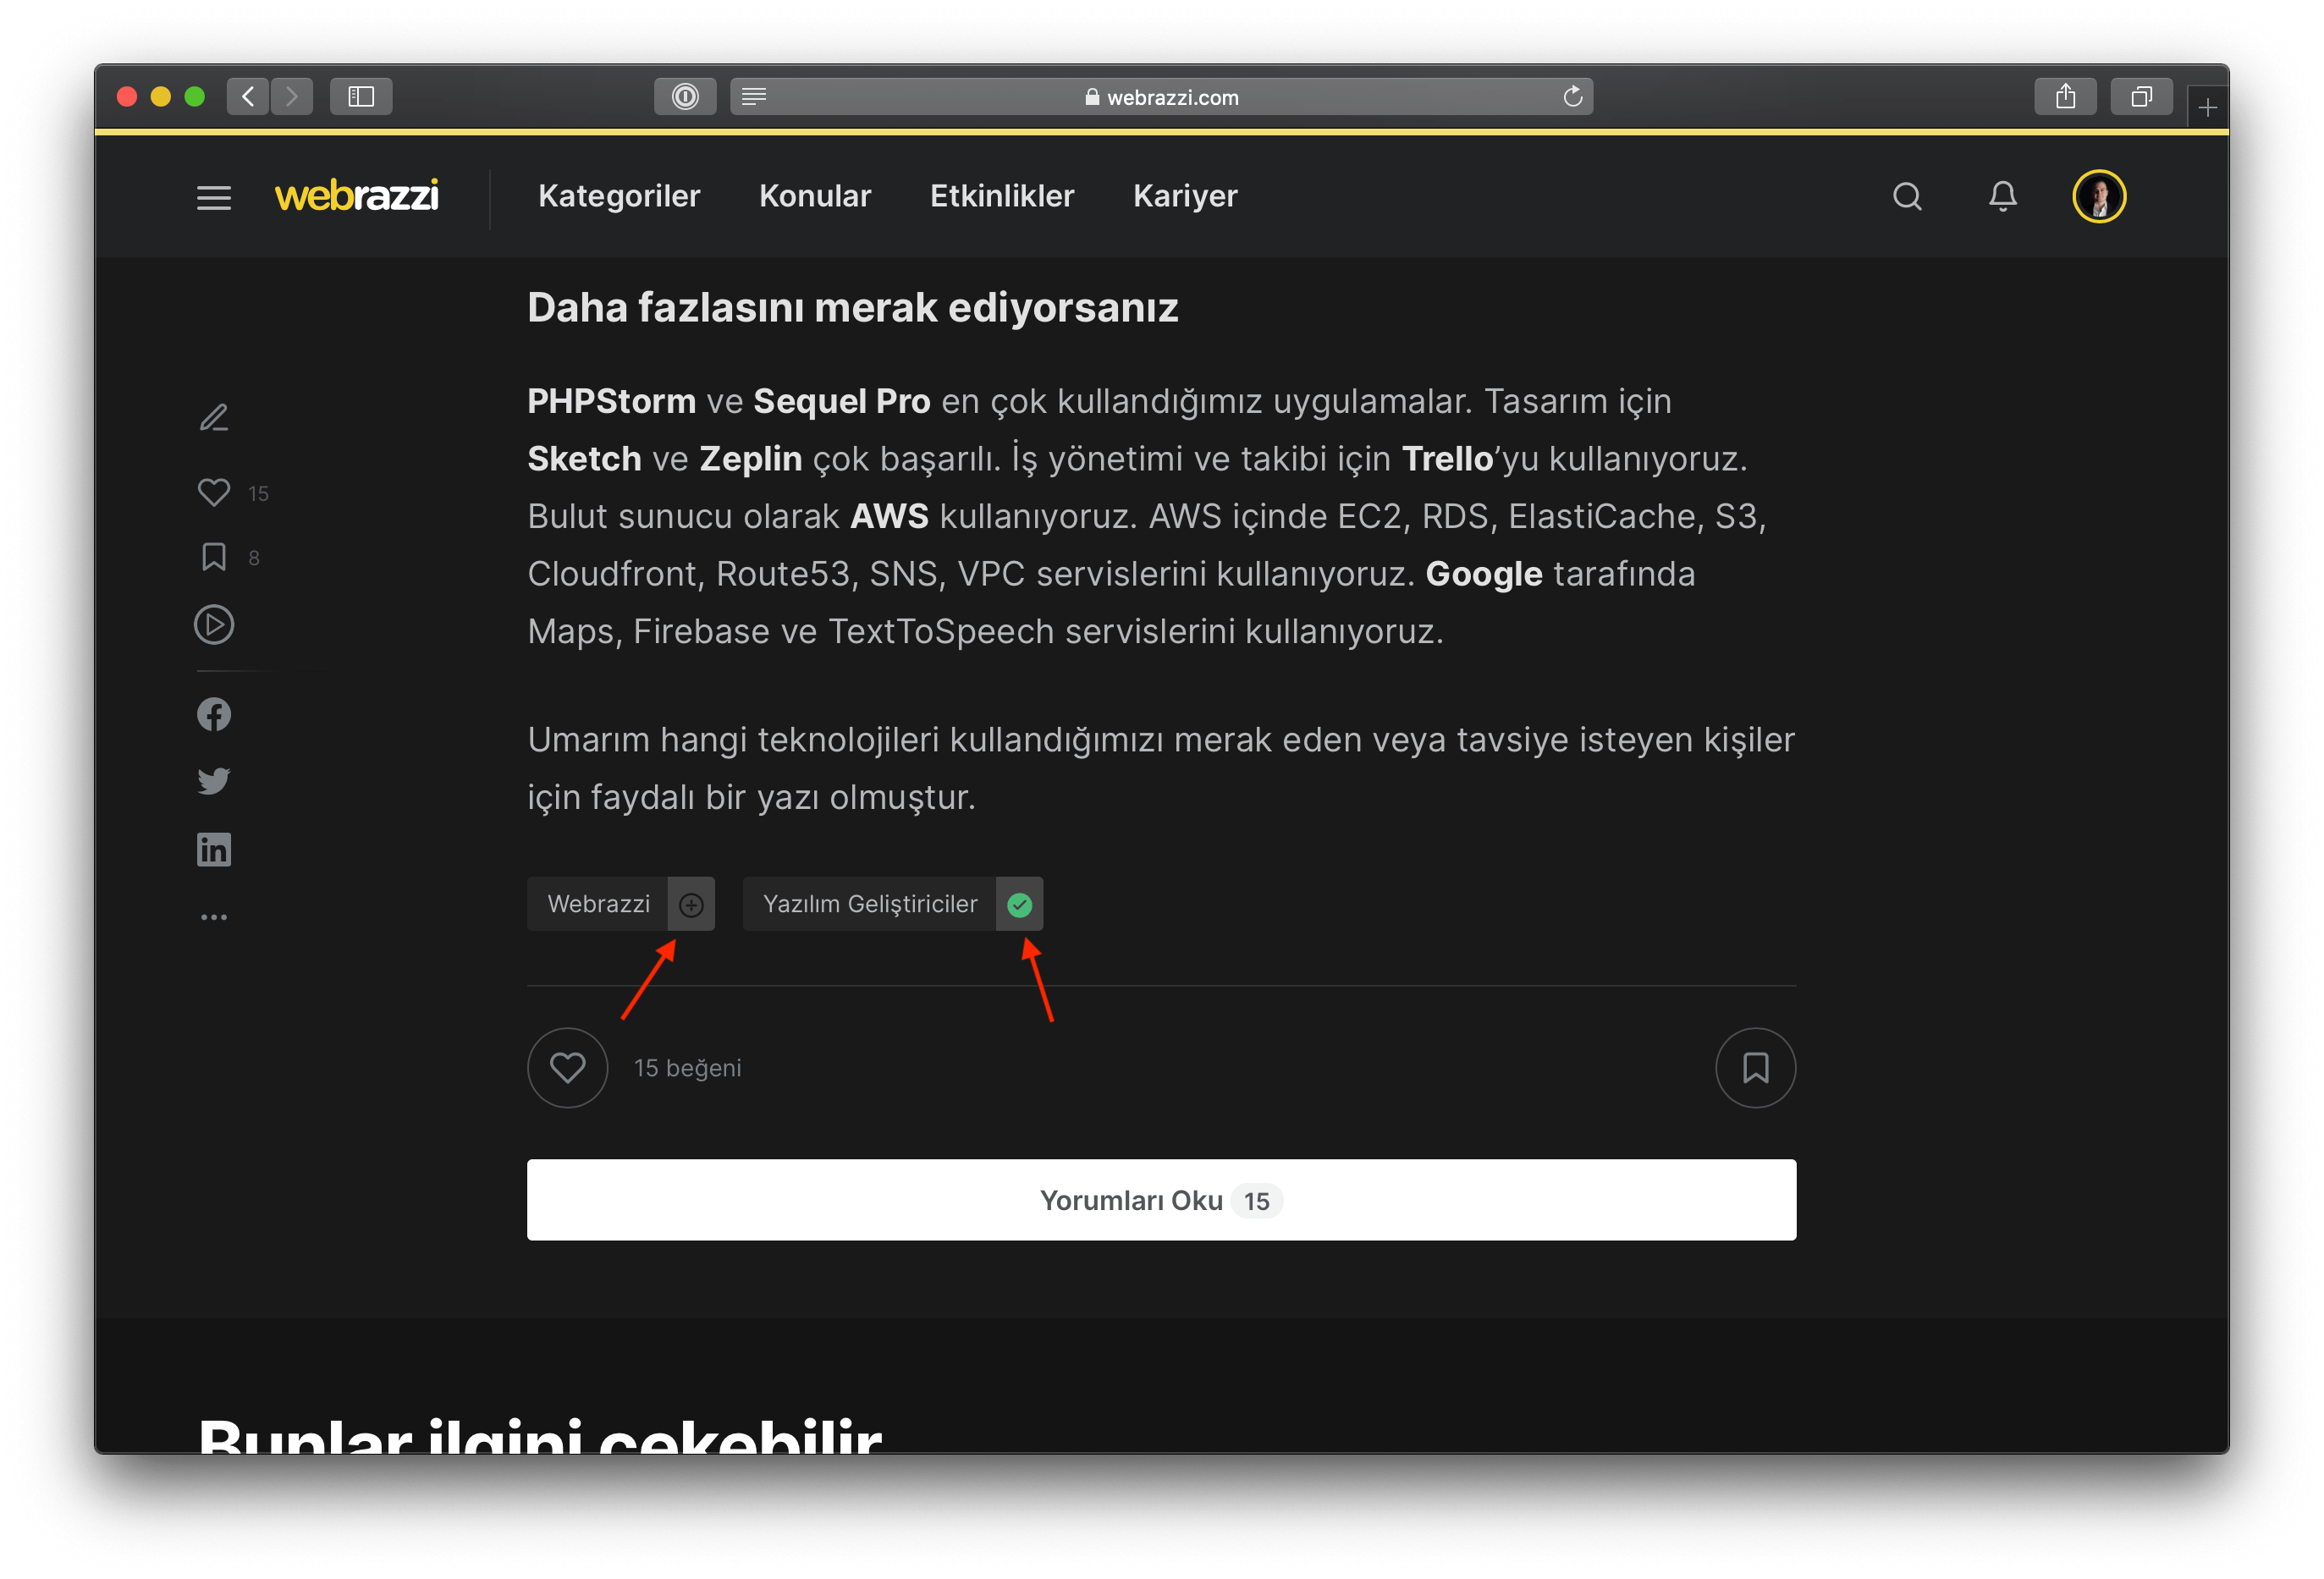Viewport: 2324px width, 1579px height.
Task: Open search with magnifier icon
Action: (1907, 197)
